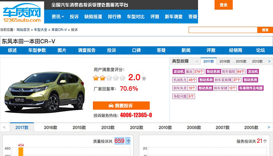Open 评测 in top navigation bar

tap(154, 17)
